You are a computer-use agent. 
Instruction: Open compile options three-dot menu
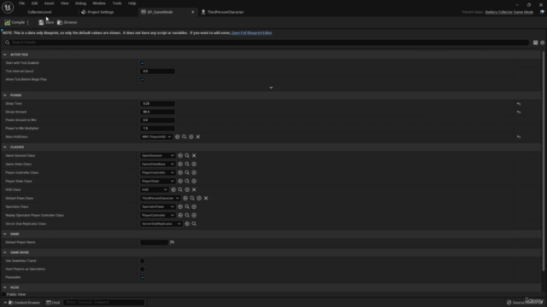pyautogui.click(x=28, y=22)
